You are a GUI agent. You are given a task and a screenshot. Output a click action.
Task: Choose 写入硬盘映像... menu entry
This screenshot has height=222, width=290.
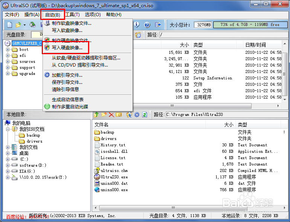point(67,48)
